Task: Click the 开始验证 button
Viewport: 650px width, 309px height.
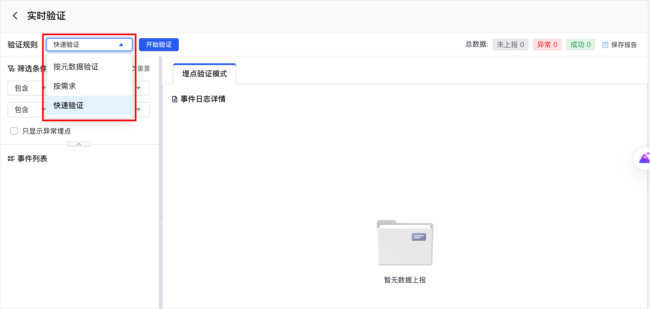Action: (x=159, y=45)
